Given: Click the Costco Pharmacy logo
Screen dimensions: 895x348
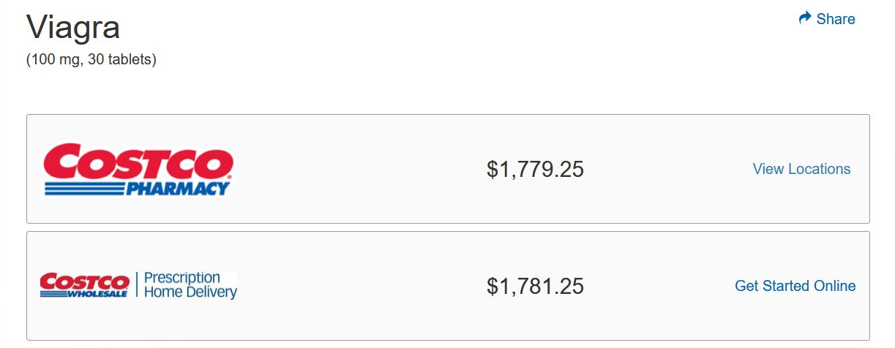Looking at the screenshot, I should pyautogui.click(x=138, y=169).
